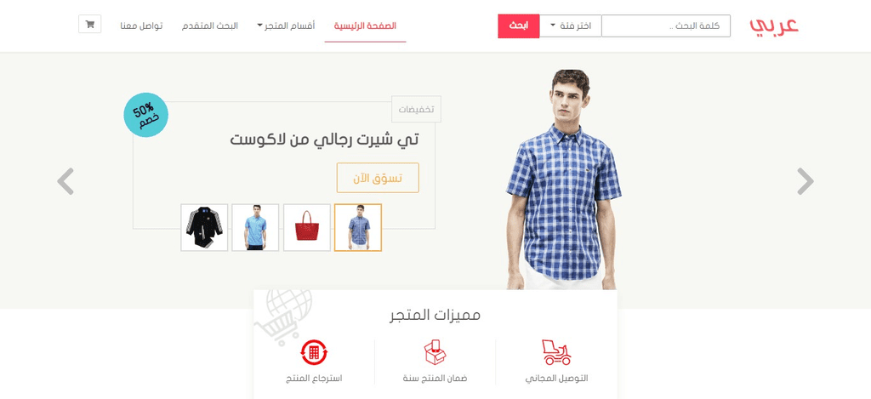Select the red handbag thumbnail
The image size is (871, 399).
tap(306, 227)
